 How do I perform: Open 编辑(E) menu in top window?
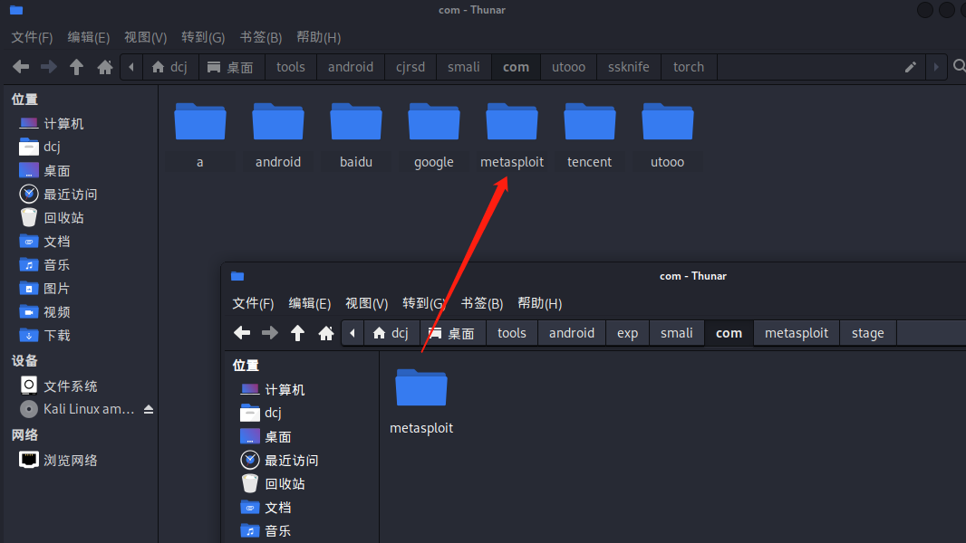[89, 37]
